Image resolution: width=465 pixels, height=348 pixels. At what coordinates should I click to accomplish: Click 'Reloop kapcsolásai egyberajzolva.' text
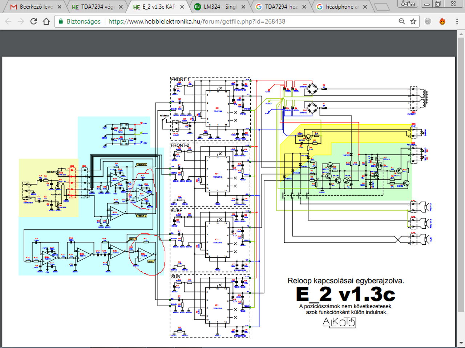[x=346, y=281]
